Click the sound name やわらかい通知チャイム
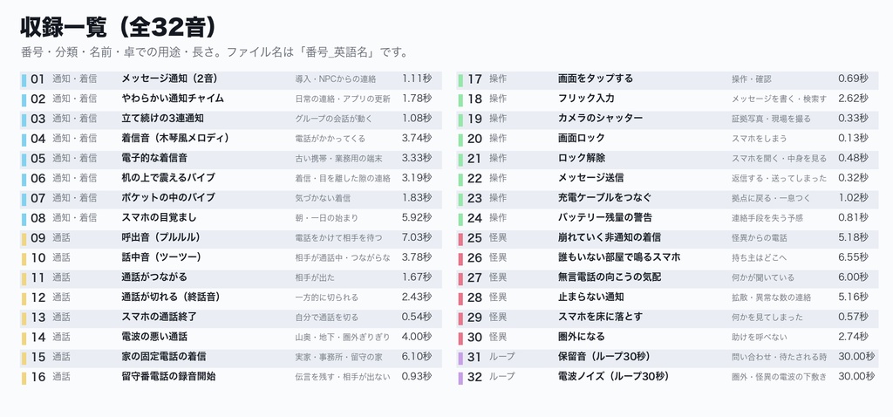This screenshot has width=893, height=417. [173, 99]
